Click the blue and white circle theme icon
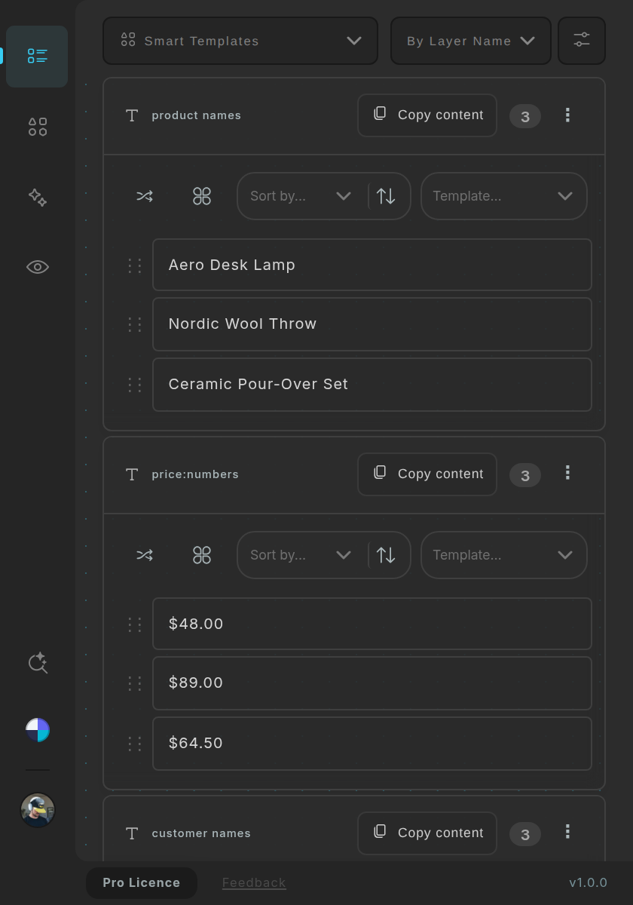 (38, 730)
